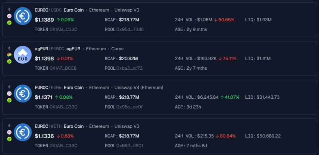Click the $1.1371 price in the EUROC/EURe row
Viewport: 319px width, 155px height.
44,97
